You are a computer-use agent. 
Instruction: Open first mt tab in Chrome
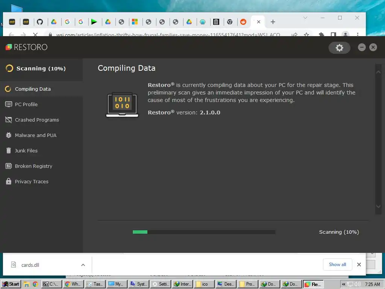click(12, 22)
